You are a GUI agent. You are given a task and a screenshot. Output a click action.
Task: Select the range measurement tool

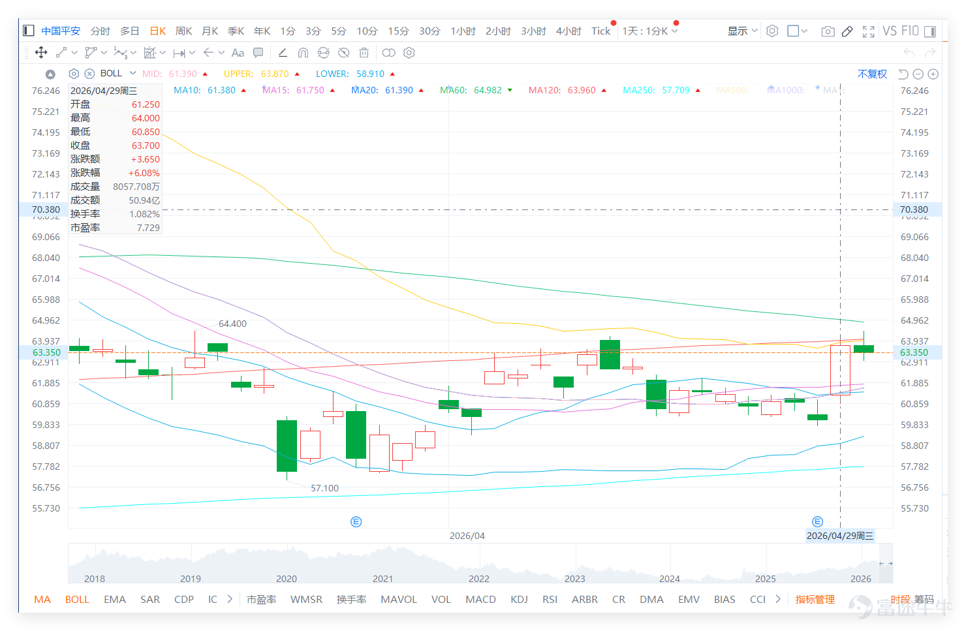179,53
